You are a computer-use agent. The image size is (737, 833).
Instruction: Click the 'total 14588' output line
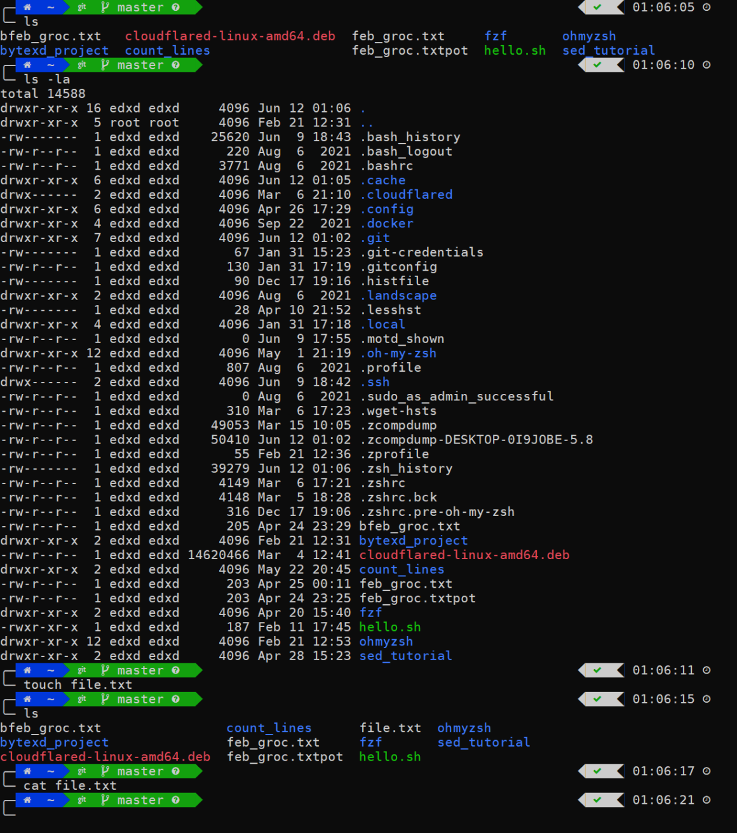[x=43, y=94]
